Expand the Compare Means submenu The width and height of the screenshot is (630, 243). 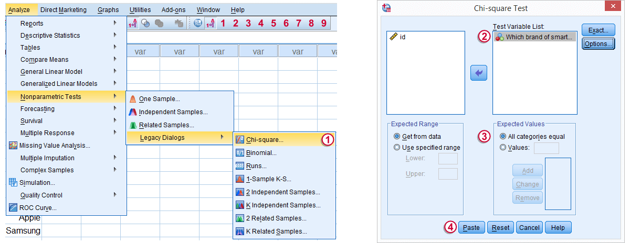(x=66, y=59)
